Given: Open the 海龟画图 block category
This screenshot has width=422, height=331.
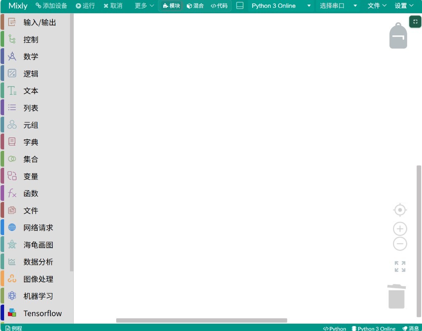Looking at the screenshot, I should pyautogui.click(x=35, y=245).
